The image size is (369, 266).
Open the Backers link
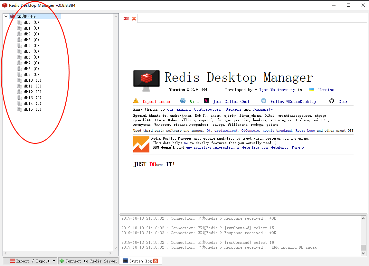233,109
